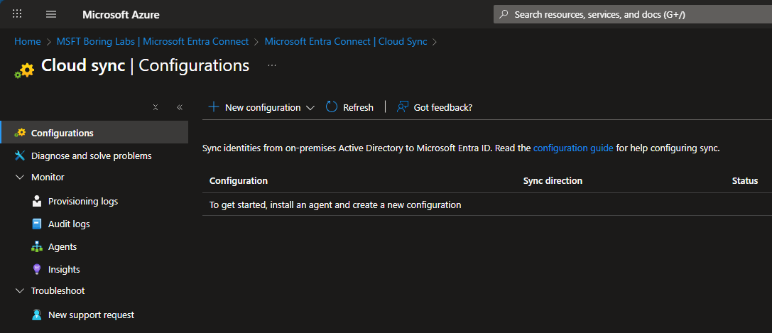Viewport: 772px width, 333px height.
Task: Click the Refresh button label
Action: pos(358,107)
